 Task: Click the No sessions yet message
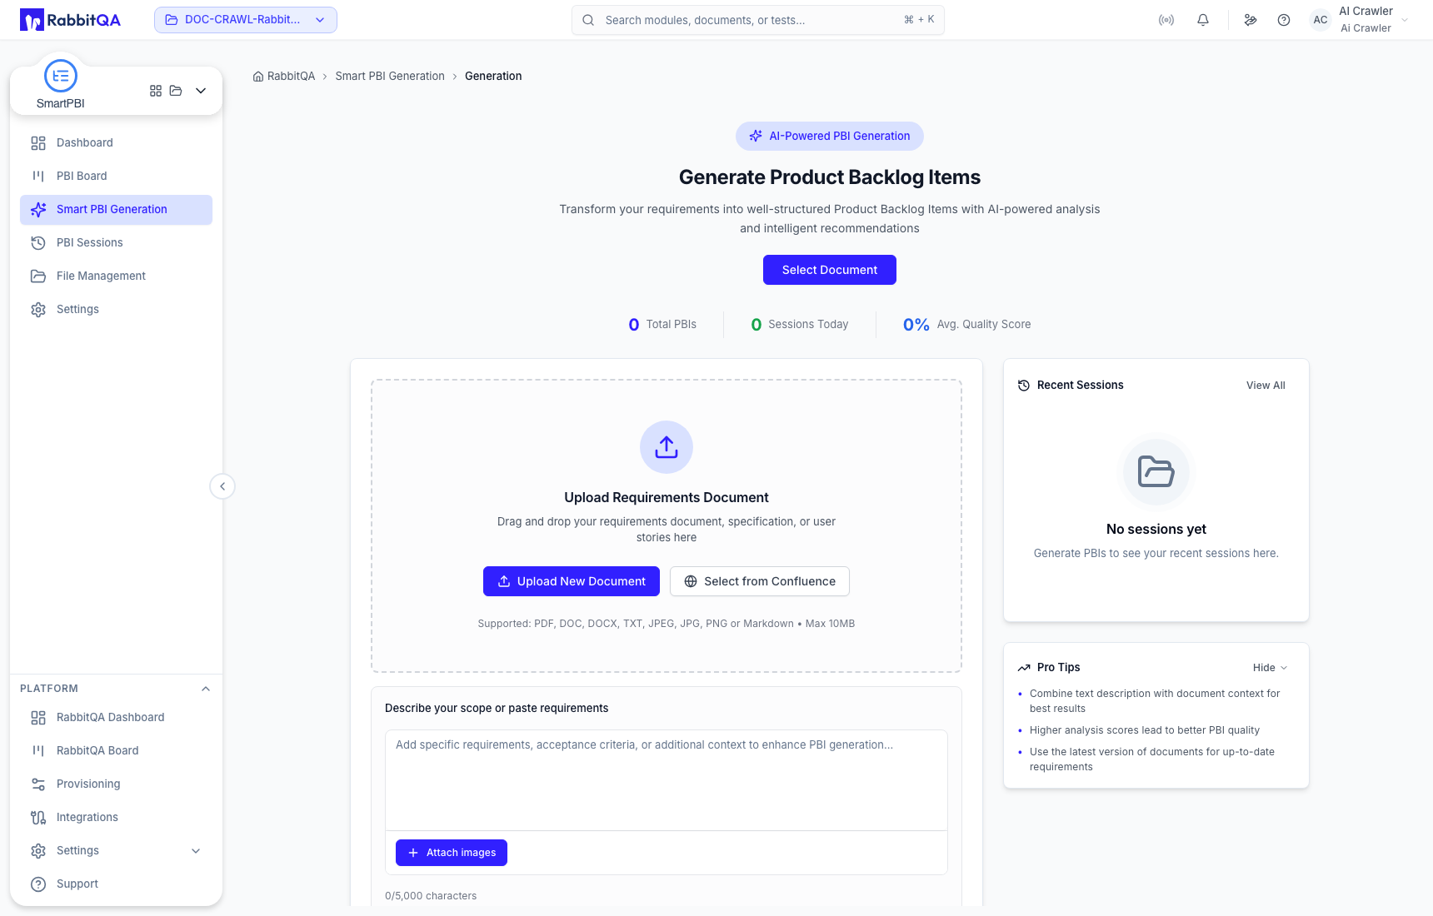[x=1156, y=530]
